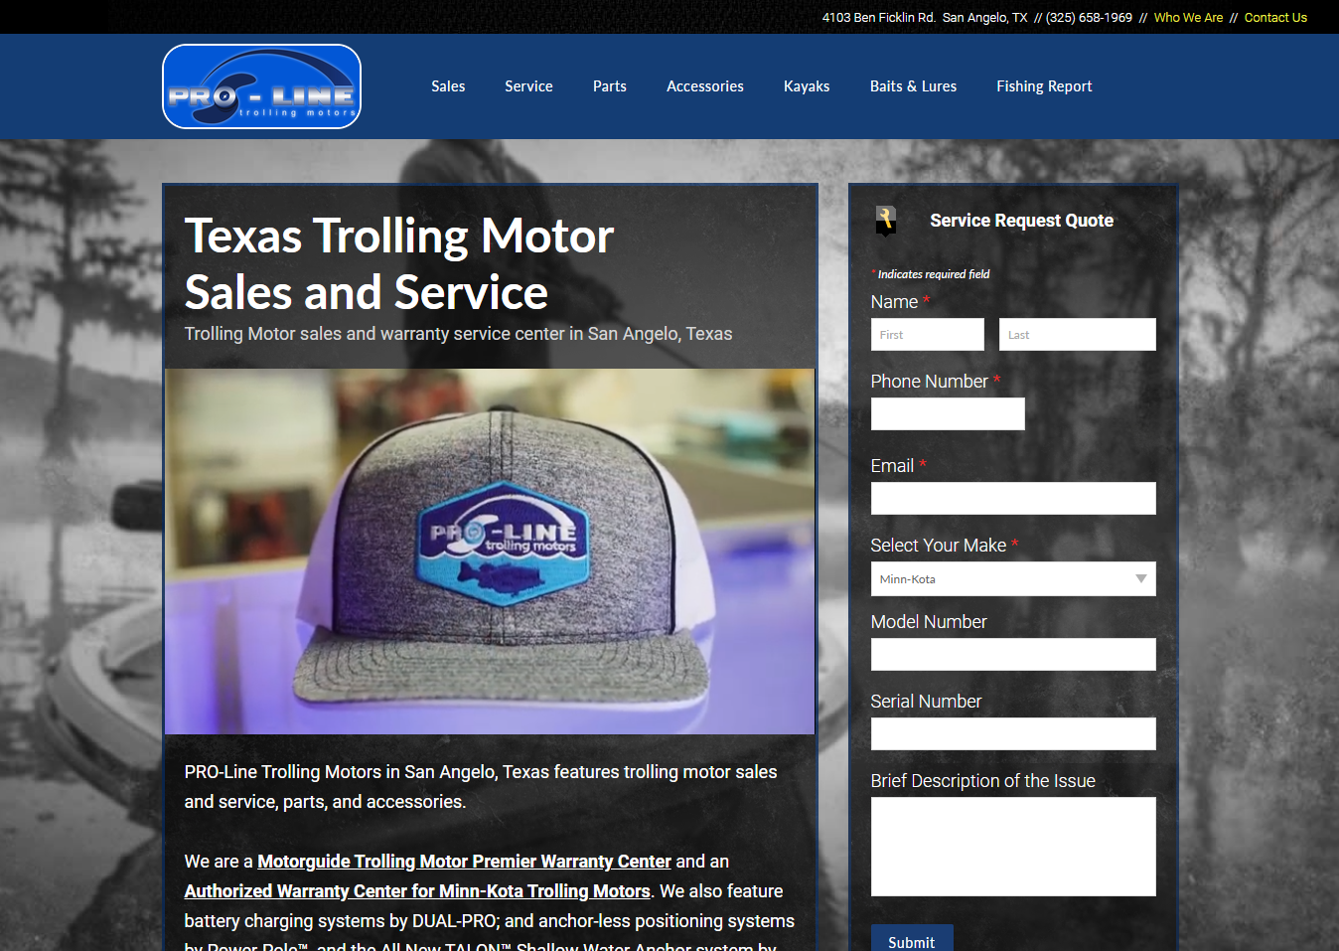
Task: Select Kayaks in navigation bar
Action: 807,86
